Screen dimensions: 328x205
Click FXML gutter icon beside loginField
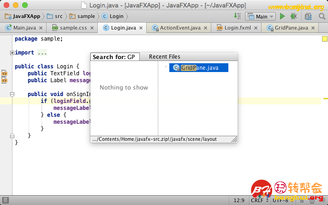pos(4,73)
